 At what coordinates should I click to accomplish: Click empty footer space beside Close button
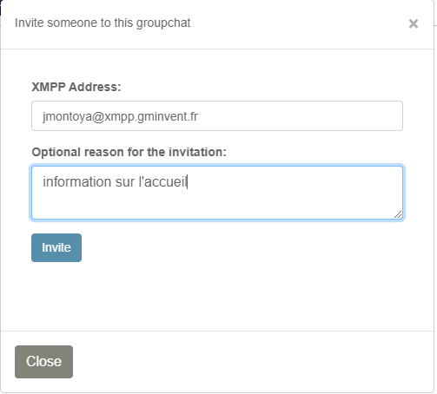click(x=252, y=362)
